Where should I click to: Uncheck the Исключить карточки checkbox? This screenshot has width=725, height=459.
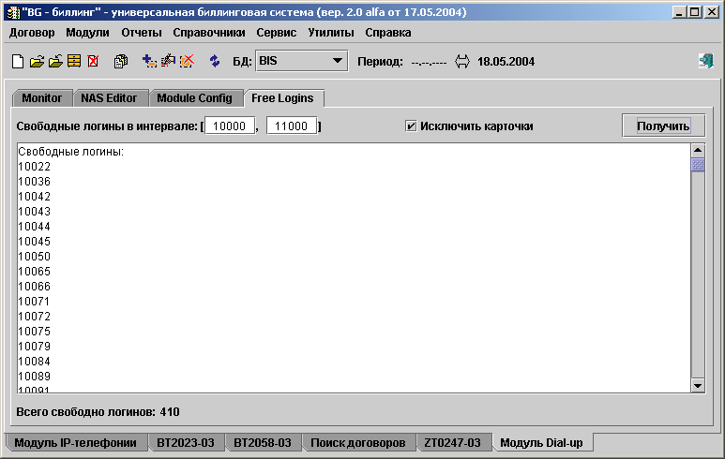pos(411,126)
